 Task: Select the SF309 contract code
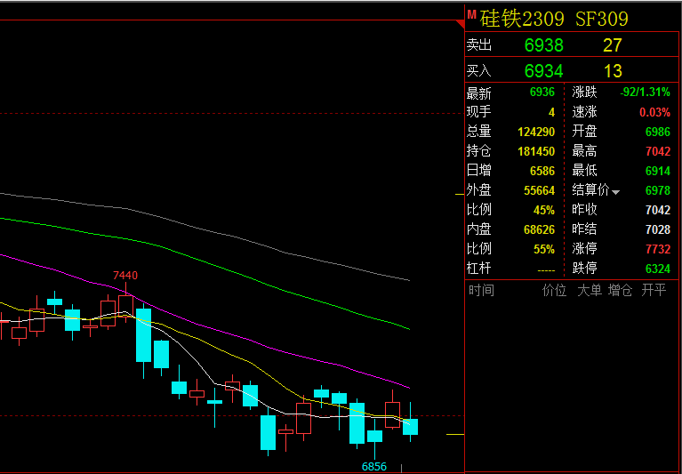click(x=602, y=20)
